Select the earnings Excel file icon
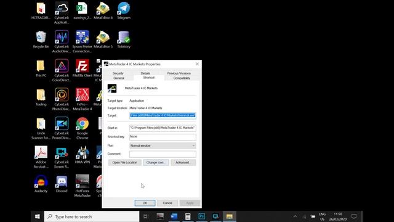This screenshot has width=394, height=222. coord(82,11)
